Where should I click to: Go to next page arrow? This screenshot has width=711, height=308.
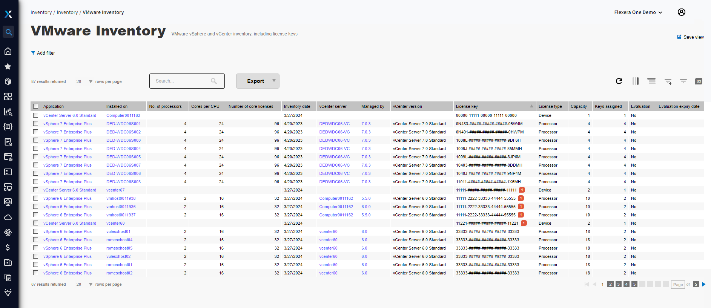click(703, 284)
